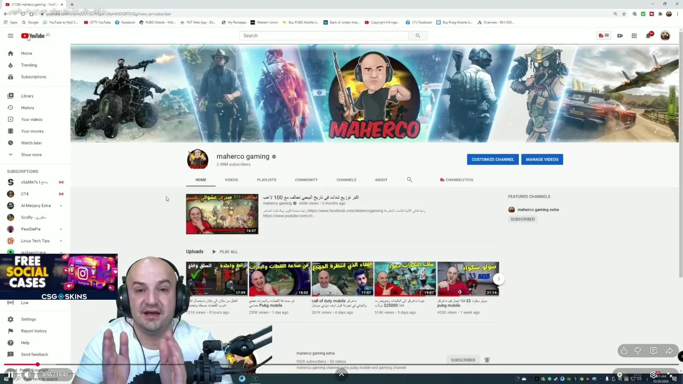Open the YouTube apps grid icon

tap(634, 36)
